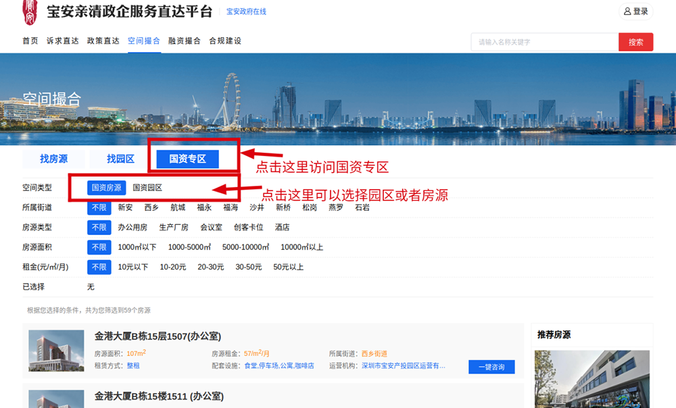The width and height of the screenshot is (676, 408).
Task: Switch to the 找园区 tab
Action: pos(121,159)
